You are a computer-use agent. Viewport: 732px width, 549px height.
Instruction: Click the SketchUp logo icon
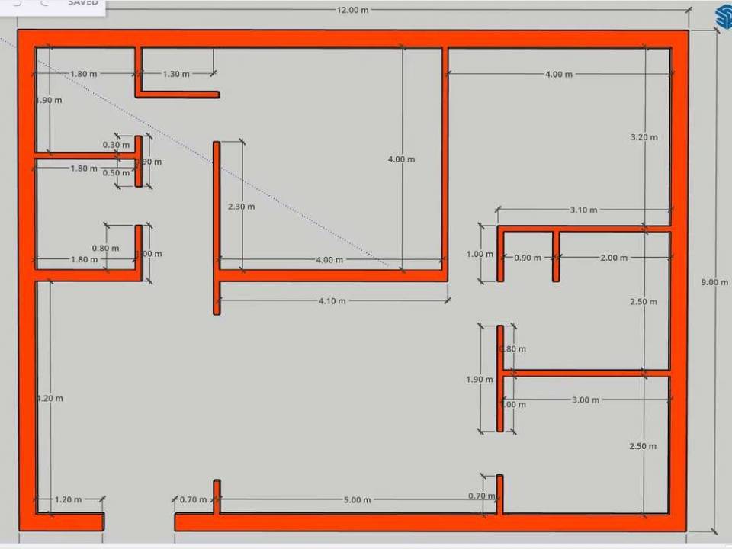click(722, 14)
